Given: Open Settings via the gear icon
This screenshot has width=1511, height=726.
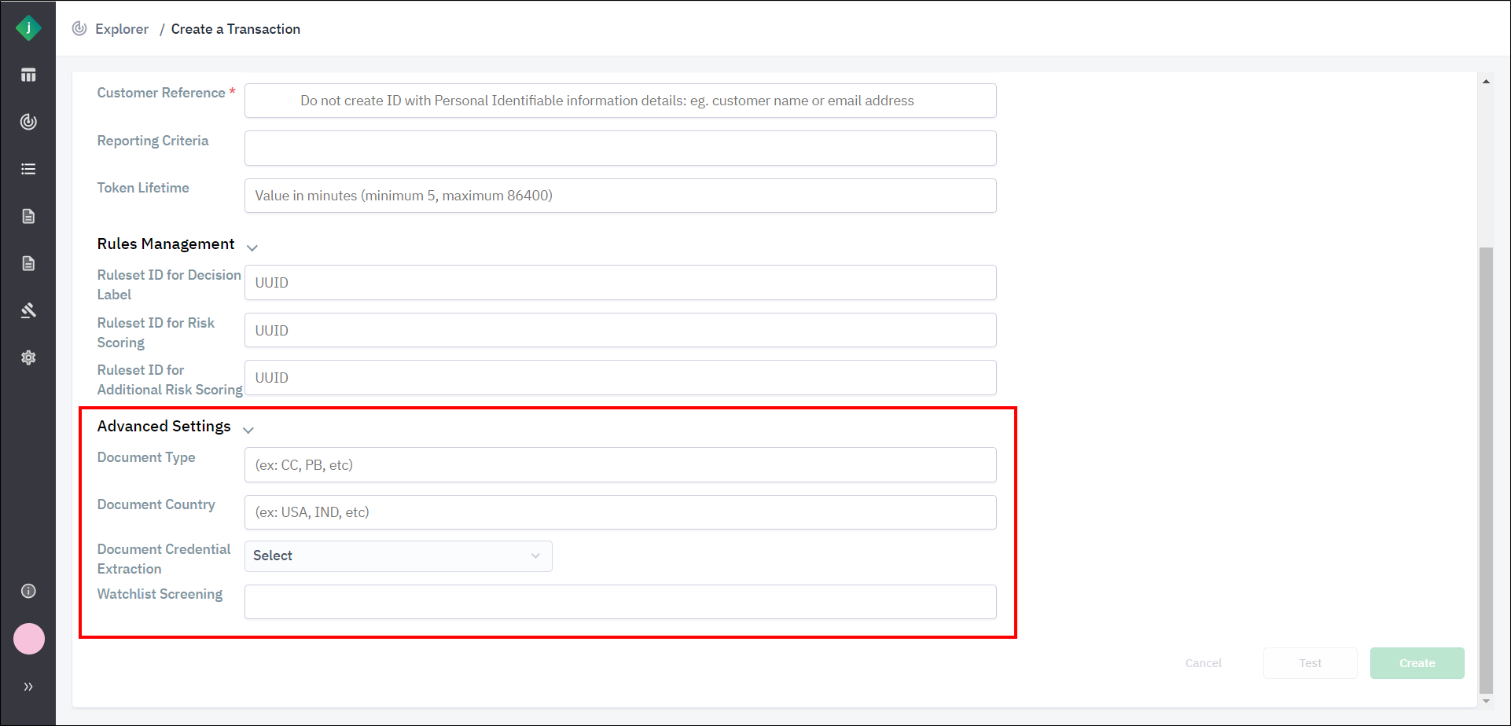Looking at the screenshot, I should tap(28, 357).
